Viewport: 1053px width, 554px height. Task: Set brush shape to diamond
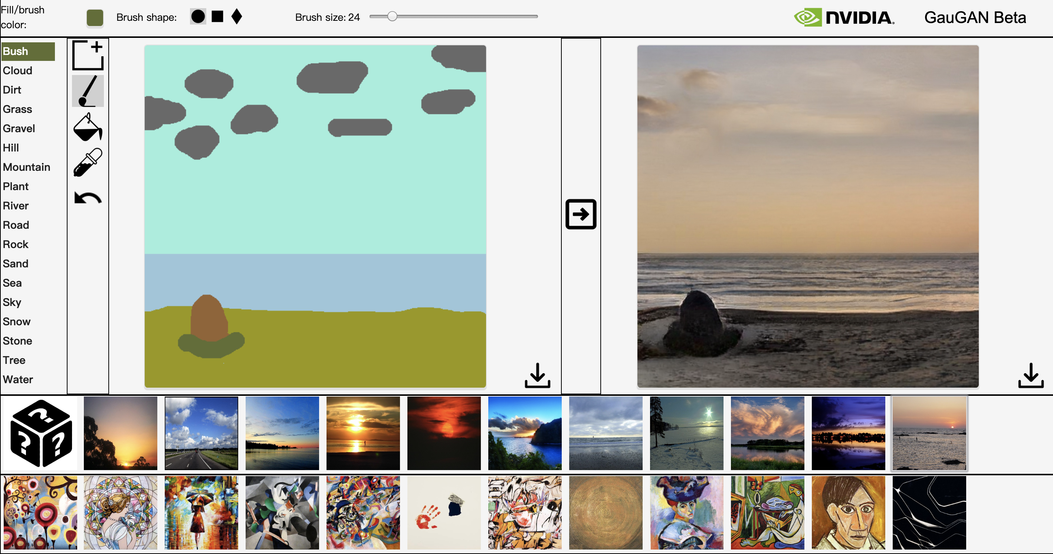click(x=237, y=17)
